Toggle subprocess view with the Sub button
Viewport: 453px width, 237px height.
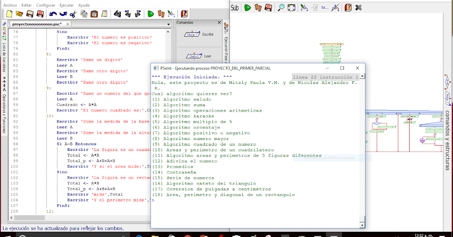tap(235, 7)
